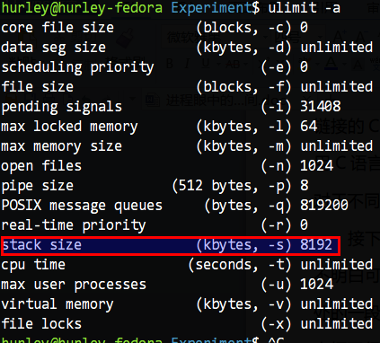Click the faint Underline U icon
The width and height of the screenshot is (380, 343).
(x=206, y=63)
